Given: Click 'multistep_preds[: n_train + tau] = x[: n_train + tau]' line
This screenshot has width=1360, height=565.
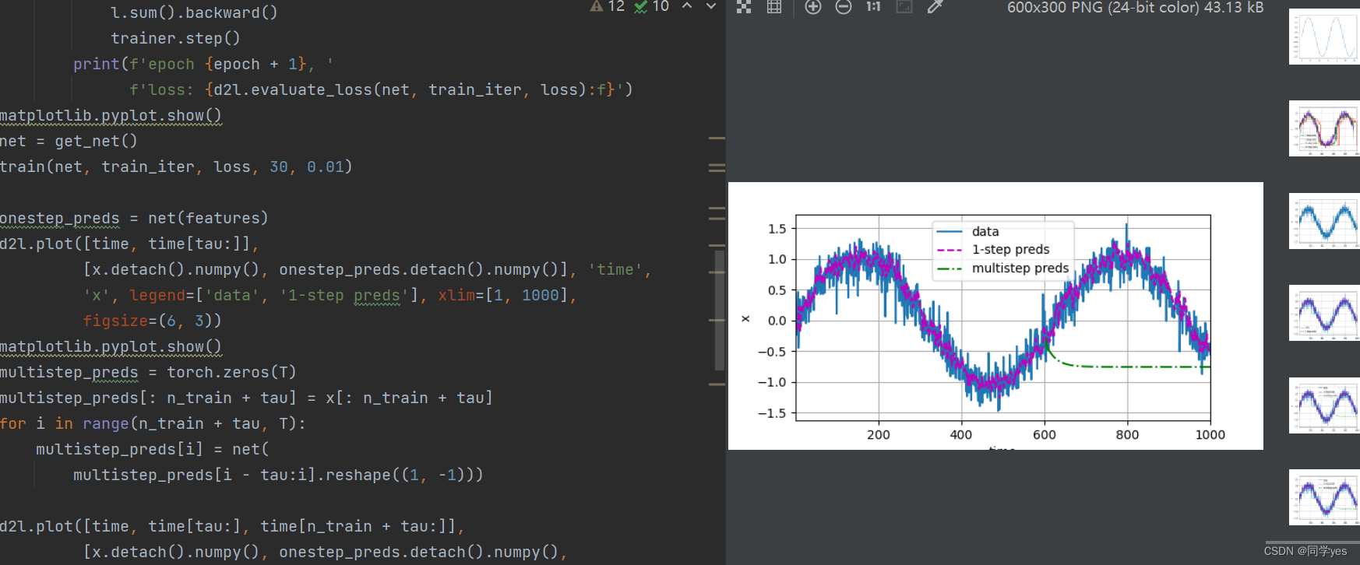Looking at the screenshot, I should 246,398.
